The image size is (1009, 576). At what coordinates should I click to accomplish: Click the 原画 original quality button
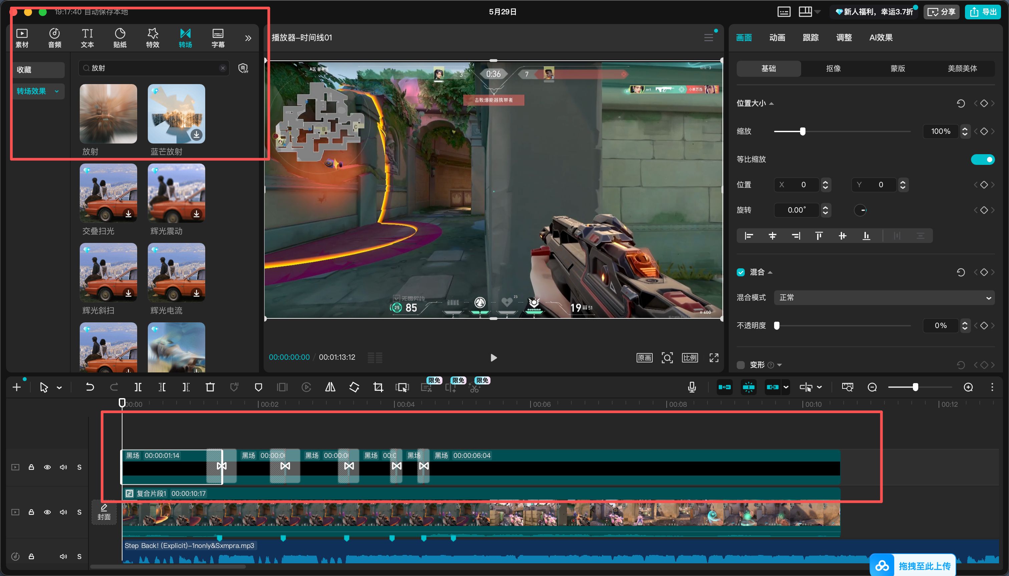[x=644, y=358]
